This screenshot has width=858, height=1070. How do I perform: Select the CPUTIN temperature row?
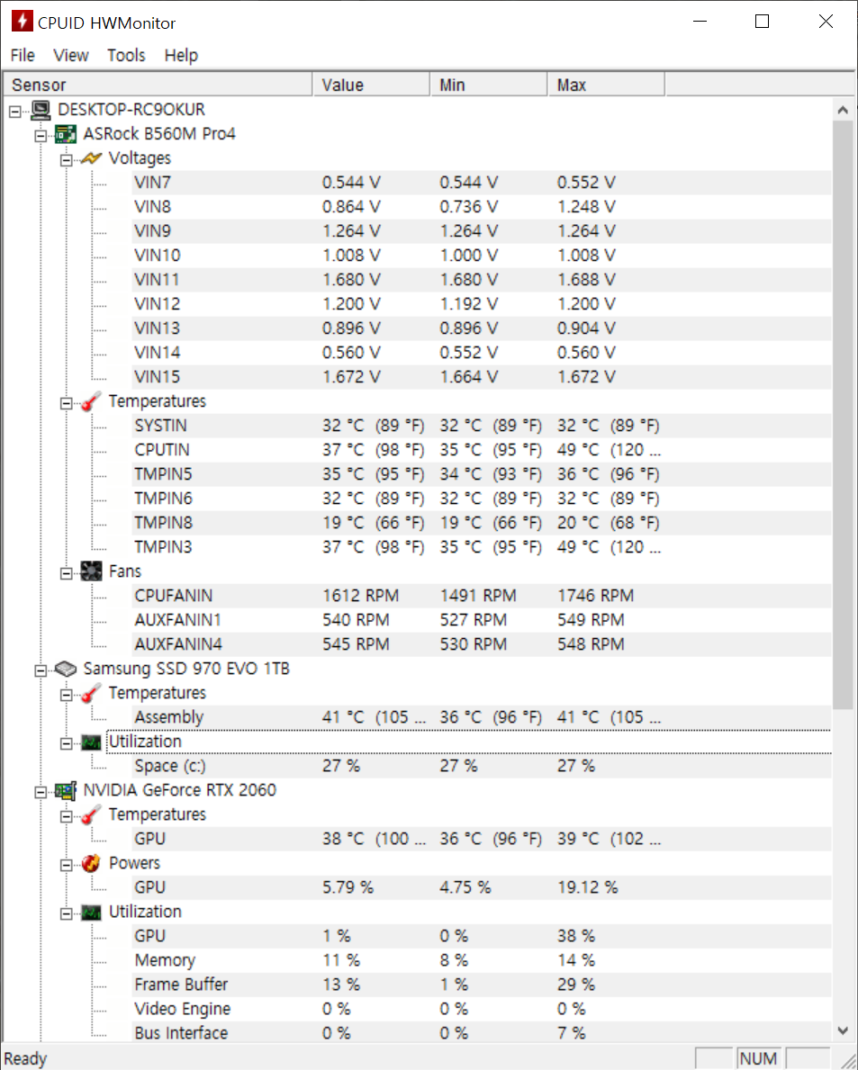pyautogui.click(x=481, y=450)
